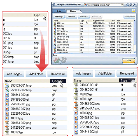This screenshot has width=140, height=139.
Task: Click the 241259-001.png file icon in the left panel
Action: pos(7,128)
